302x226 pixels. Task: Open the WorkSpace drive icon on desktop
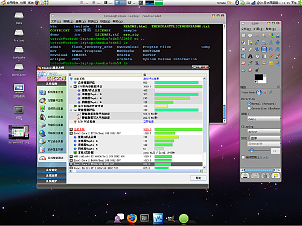(19, 70)
